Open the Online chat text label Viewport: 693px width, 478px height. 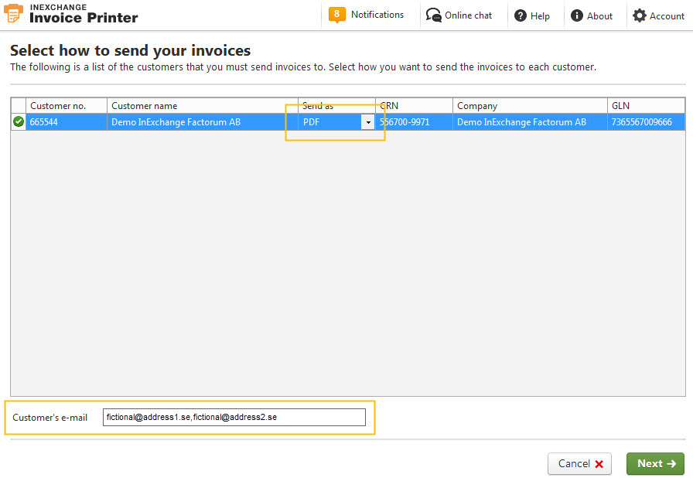click(x=468, y=15)
